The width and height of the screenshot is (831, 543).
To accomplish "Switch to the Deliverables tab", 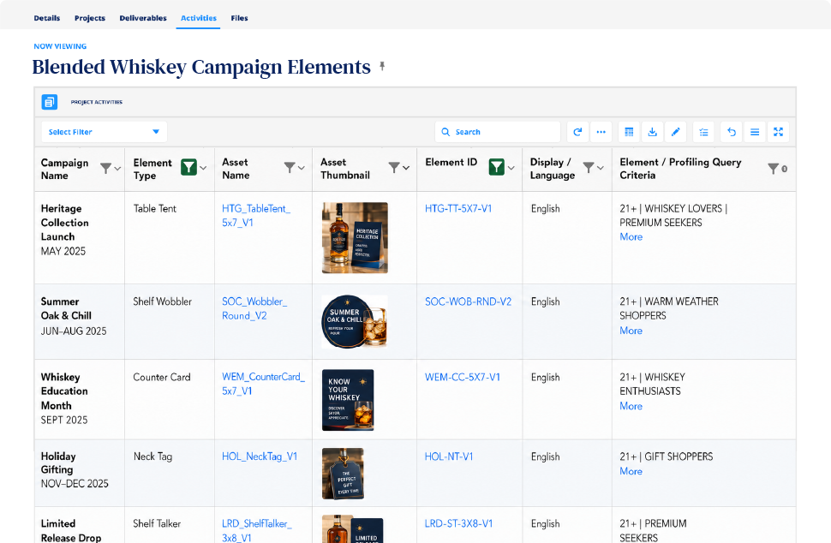I will (x=143, y=18).
